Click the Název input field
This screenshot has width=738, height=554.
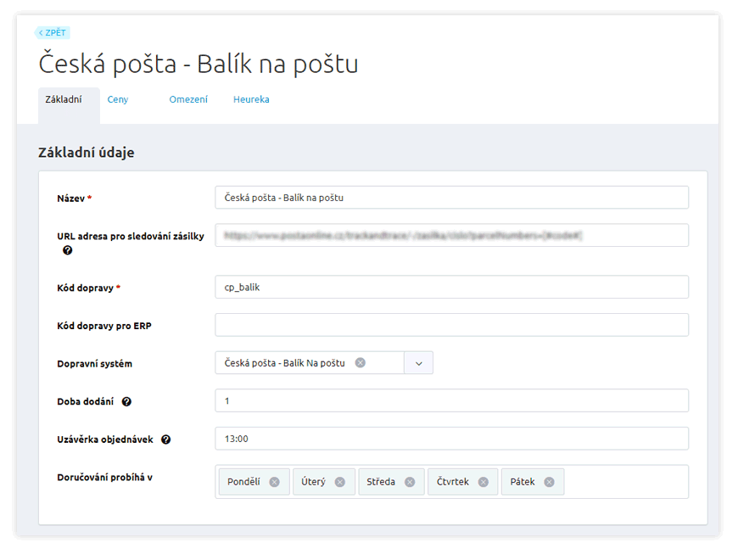(x=452, y=198)
